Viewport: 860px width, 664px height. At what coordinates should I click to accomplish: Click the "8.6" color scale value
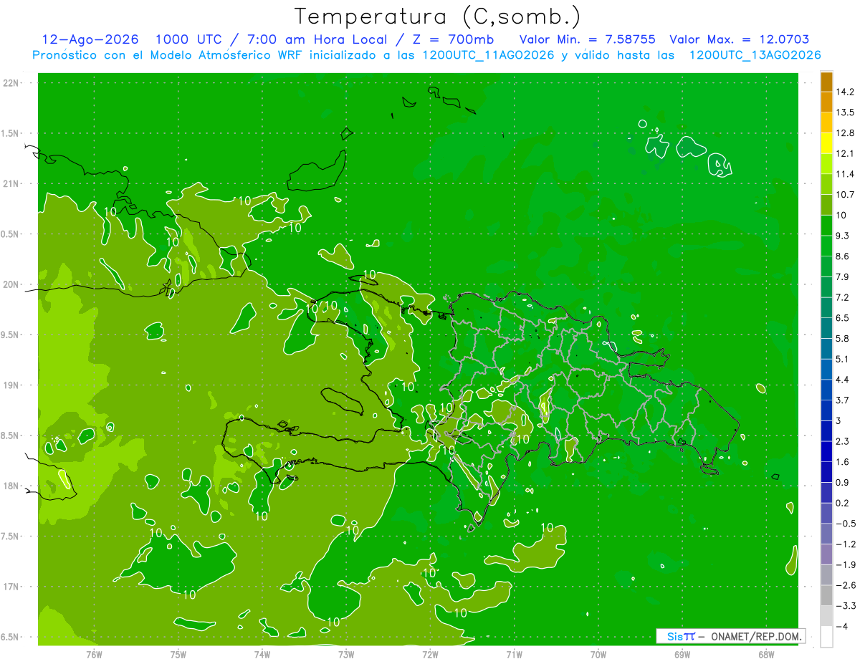(842, 256)
